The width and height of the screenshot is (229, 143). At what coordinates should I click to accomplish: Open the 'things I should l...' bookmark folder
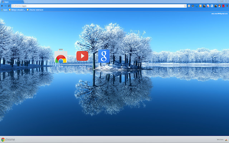17,10
